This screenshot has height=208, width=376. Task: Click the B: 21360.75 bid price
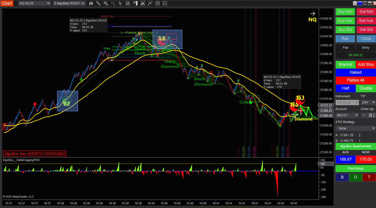[347, 141]
